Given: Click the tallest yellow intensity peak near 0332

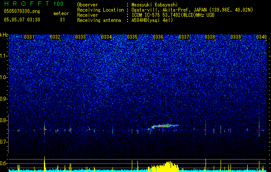Looking at the screenshot, I should coord(44,164).
